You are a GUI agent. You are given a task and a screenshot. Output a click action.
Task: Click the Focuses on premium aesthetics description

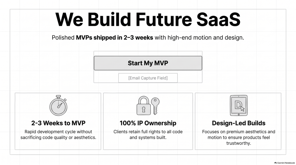click(238, 137)
